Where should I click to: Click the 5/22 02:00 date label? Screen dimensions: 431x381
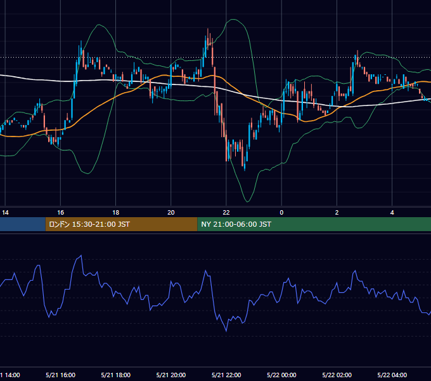[337, 375]
